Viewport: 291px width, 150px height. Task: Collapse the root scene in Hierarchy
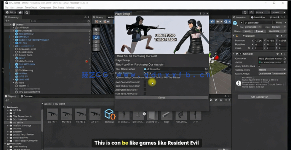click(11, 25)
